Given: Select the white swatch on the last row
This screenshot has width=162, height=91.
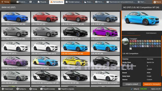Looking at the screenshot, I should [x=131, y=49].
